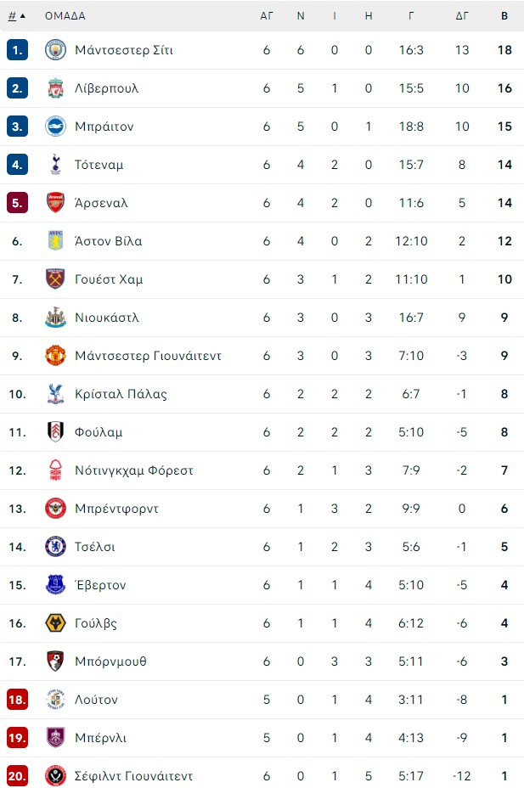Click the Arsenal club badge

pyautogui.click(x=55, y=203)
